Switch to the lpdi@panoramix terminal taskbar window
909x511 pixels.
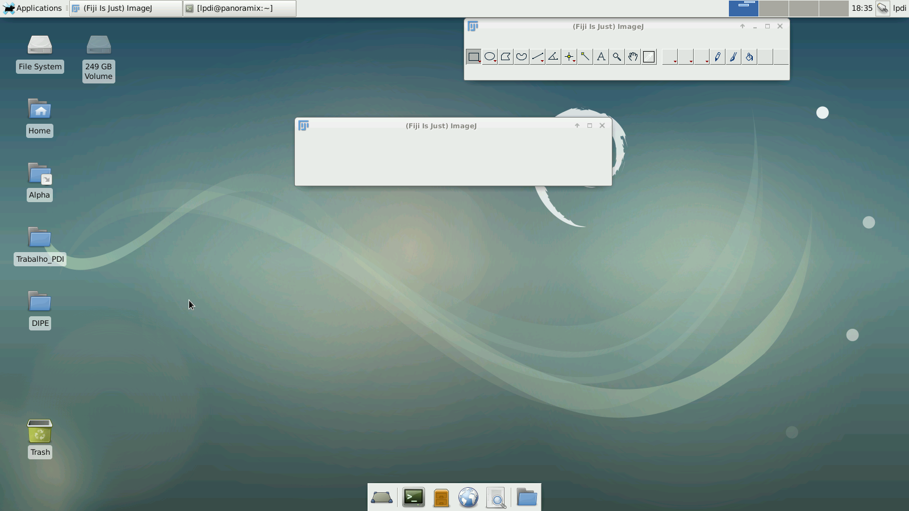click(x=239, y=8)
